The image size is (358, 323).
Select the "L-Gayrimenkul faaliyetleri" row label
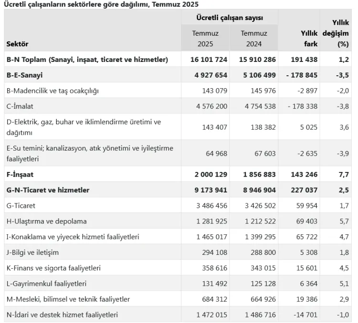click(x=46, y=284)
